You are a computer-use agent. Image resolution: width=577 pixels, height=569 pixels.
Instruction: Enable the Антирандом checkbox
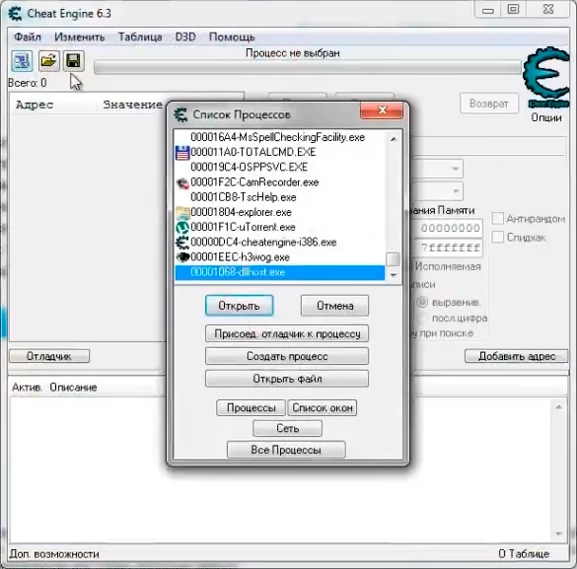497,218
